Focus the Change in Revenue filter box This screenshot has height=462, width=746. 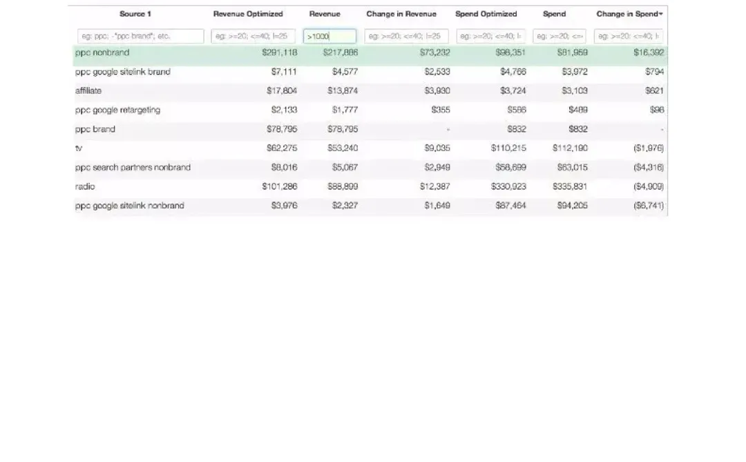tap(406, 36)
